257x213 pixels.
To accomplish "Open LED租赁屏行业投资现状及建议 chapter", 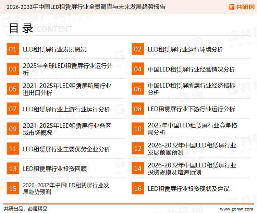I will [188, 189].
